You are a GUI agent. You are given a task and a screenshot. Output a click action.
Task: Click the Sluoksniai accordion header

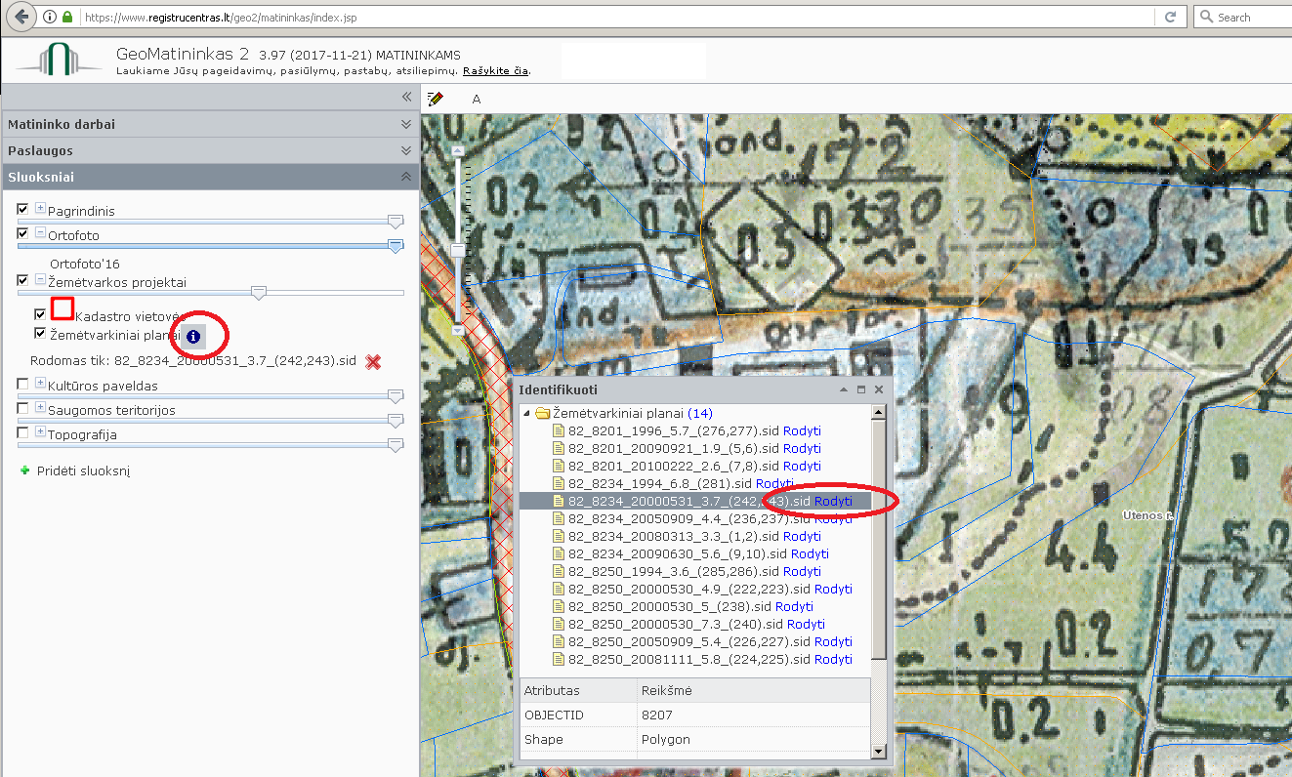210,177
